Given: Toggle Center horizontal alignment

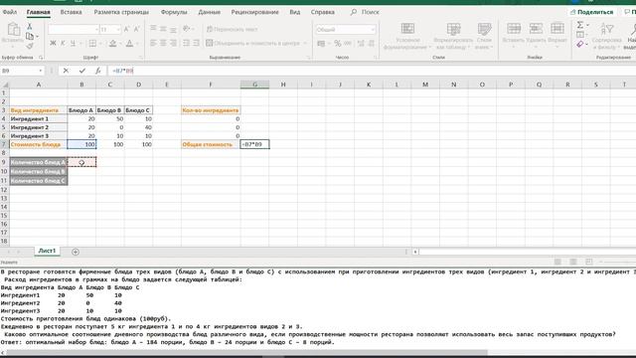Looking at the screenshot, I should [163, 43].
